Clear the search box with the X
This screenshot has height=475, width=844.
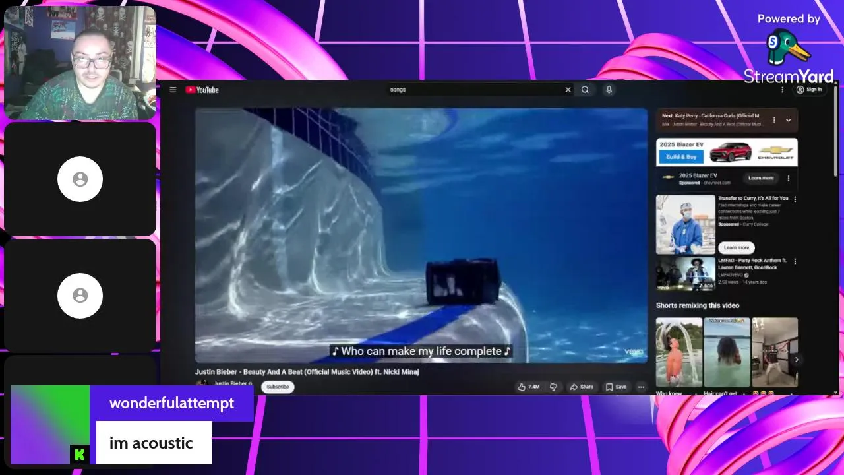click(568, 90)
